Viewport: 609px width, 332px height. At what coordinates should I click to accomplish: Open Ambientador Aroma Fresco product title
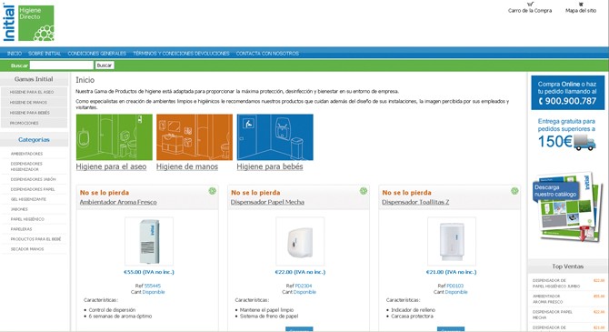[x=118, y=202]
